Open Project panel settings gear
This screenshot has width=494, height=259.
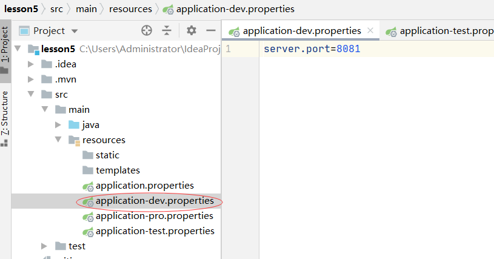point(192,30)
